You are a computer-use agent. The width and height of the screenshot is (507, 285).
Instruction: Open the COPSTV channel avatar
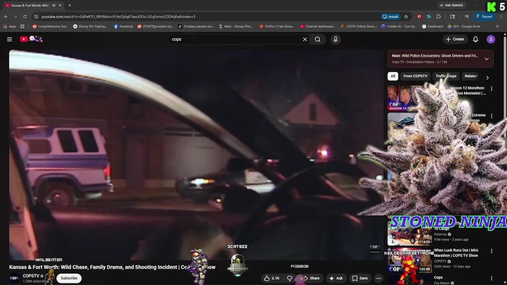pos(14,278)
